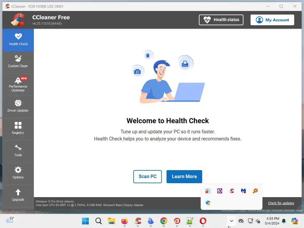Image resolution: width=304 pixels, height=228 pixels.
Task: Open Performance Optimizer in the sidebar
Action: [x=18, y=85]
